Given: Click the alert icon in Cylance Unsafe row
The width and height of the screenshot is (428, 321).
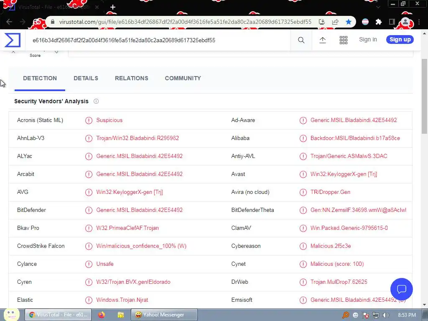Looking at the screenshot, I should pos(89,264).
